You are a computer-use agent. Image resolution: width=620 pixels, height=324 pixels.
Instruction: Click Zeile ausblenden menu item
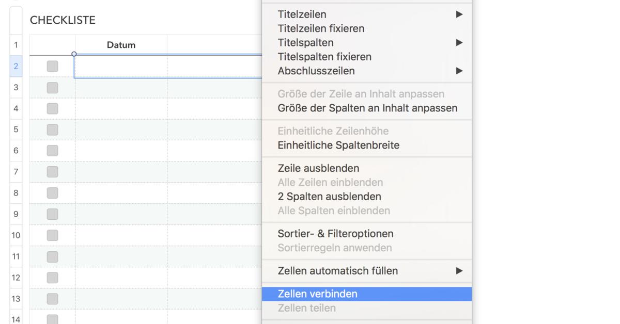click(x=318, y=168)
